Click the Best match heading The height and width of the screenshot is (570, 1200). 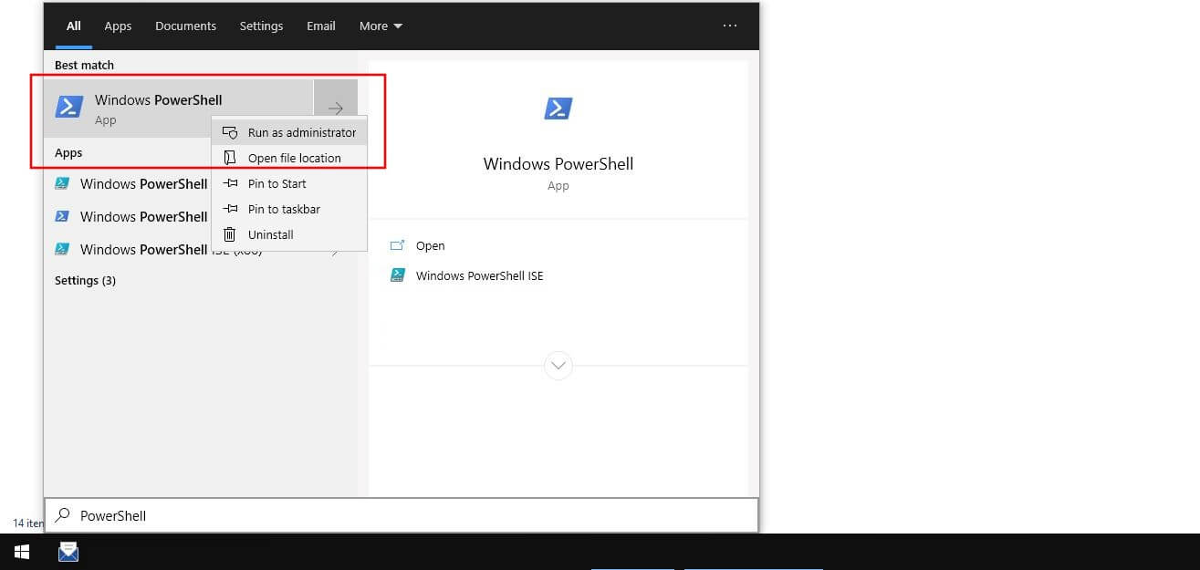coord(84,65)
